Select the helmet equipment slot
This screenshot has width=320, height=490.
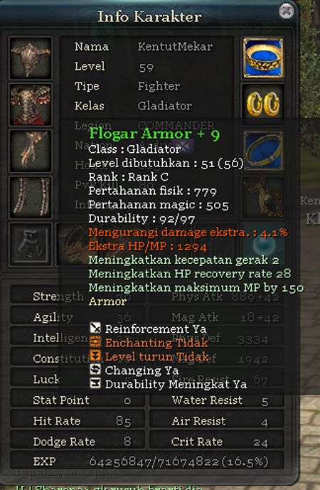tap(31, 58)
